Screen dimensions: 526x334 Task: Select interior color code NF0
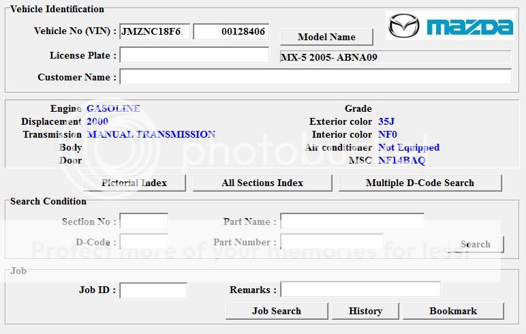388,134
